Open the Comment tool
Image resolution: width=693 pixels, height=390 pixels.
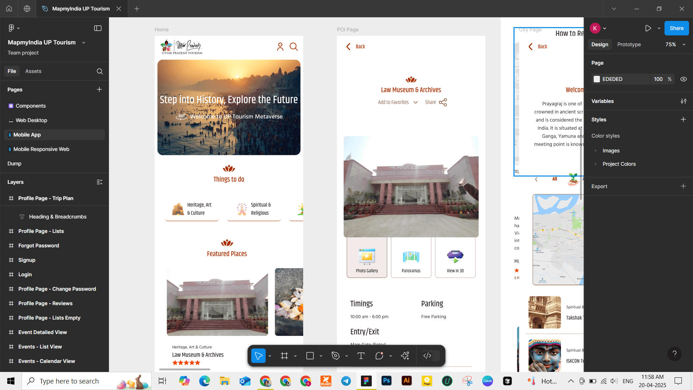[x=379, y=356]
